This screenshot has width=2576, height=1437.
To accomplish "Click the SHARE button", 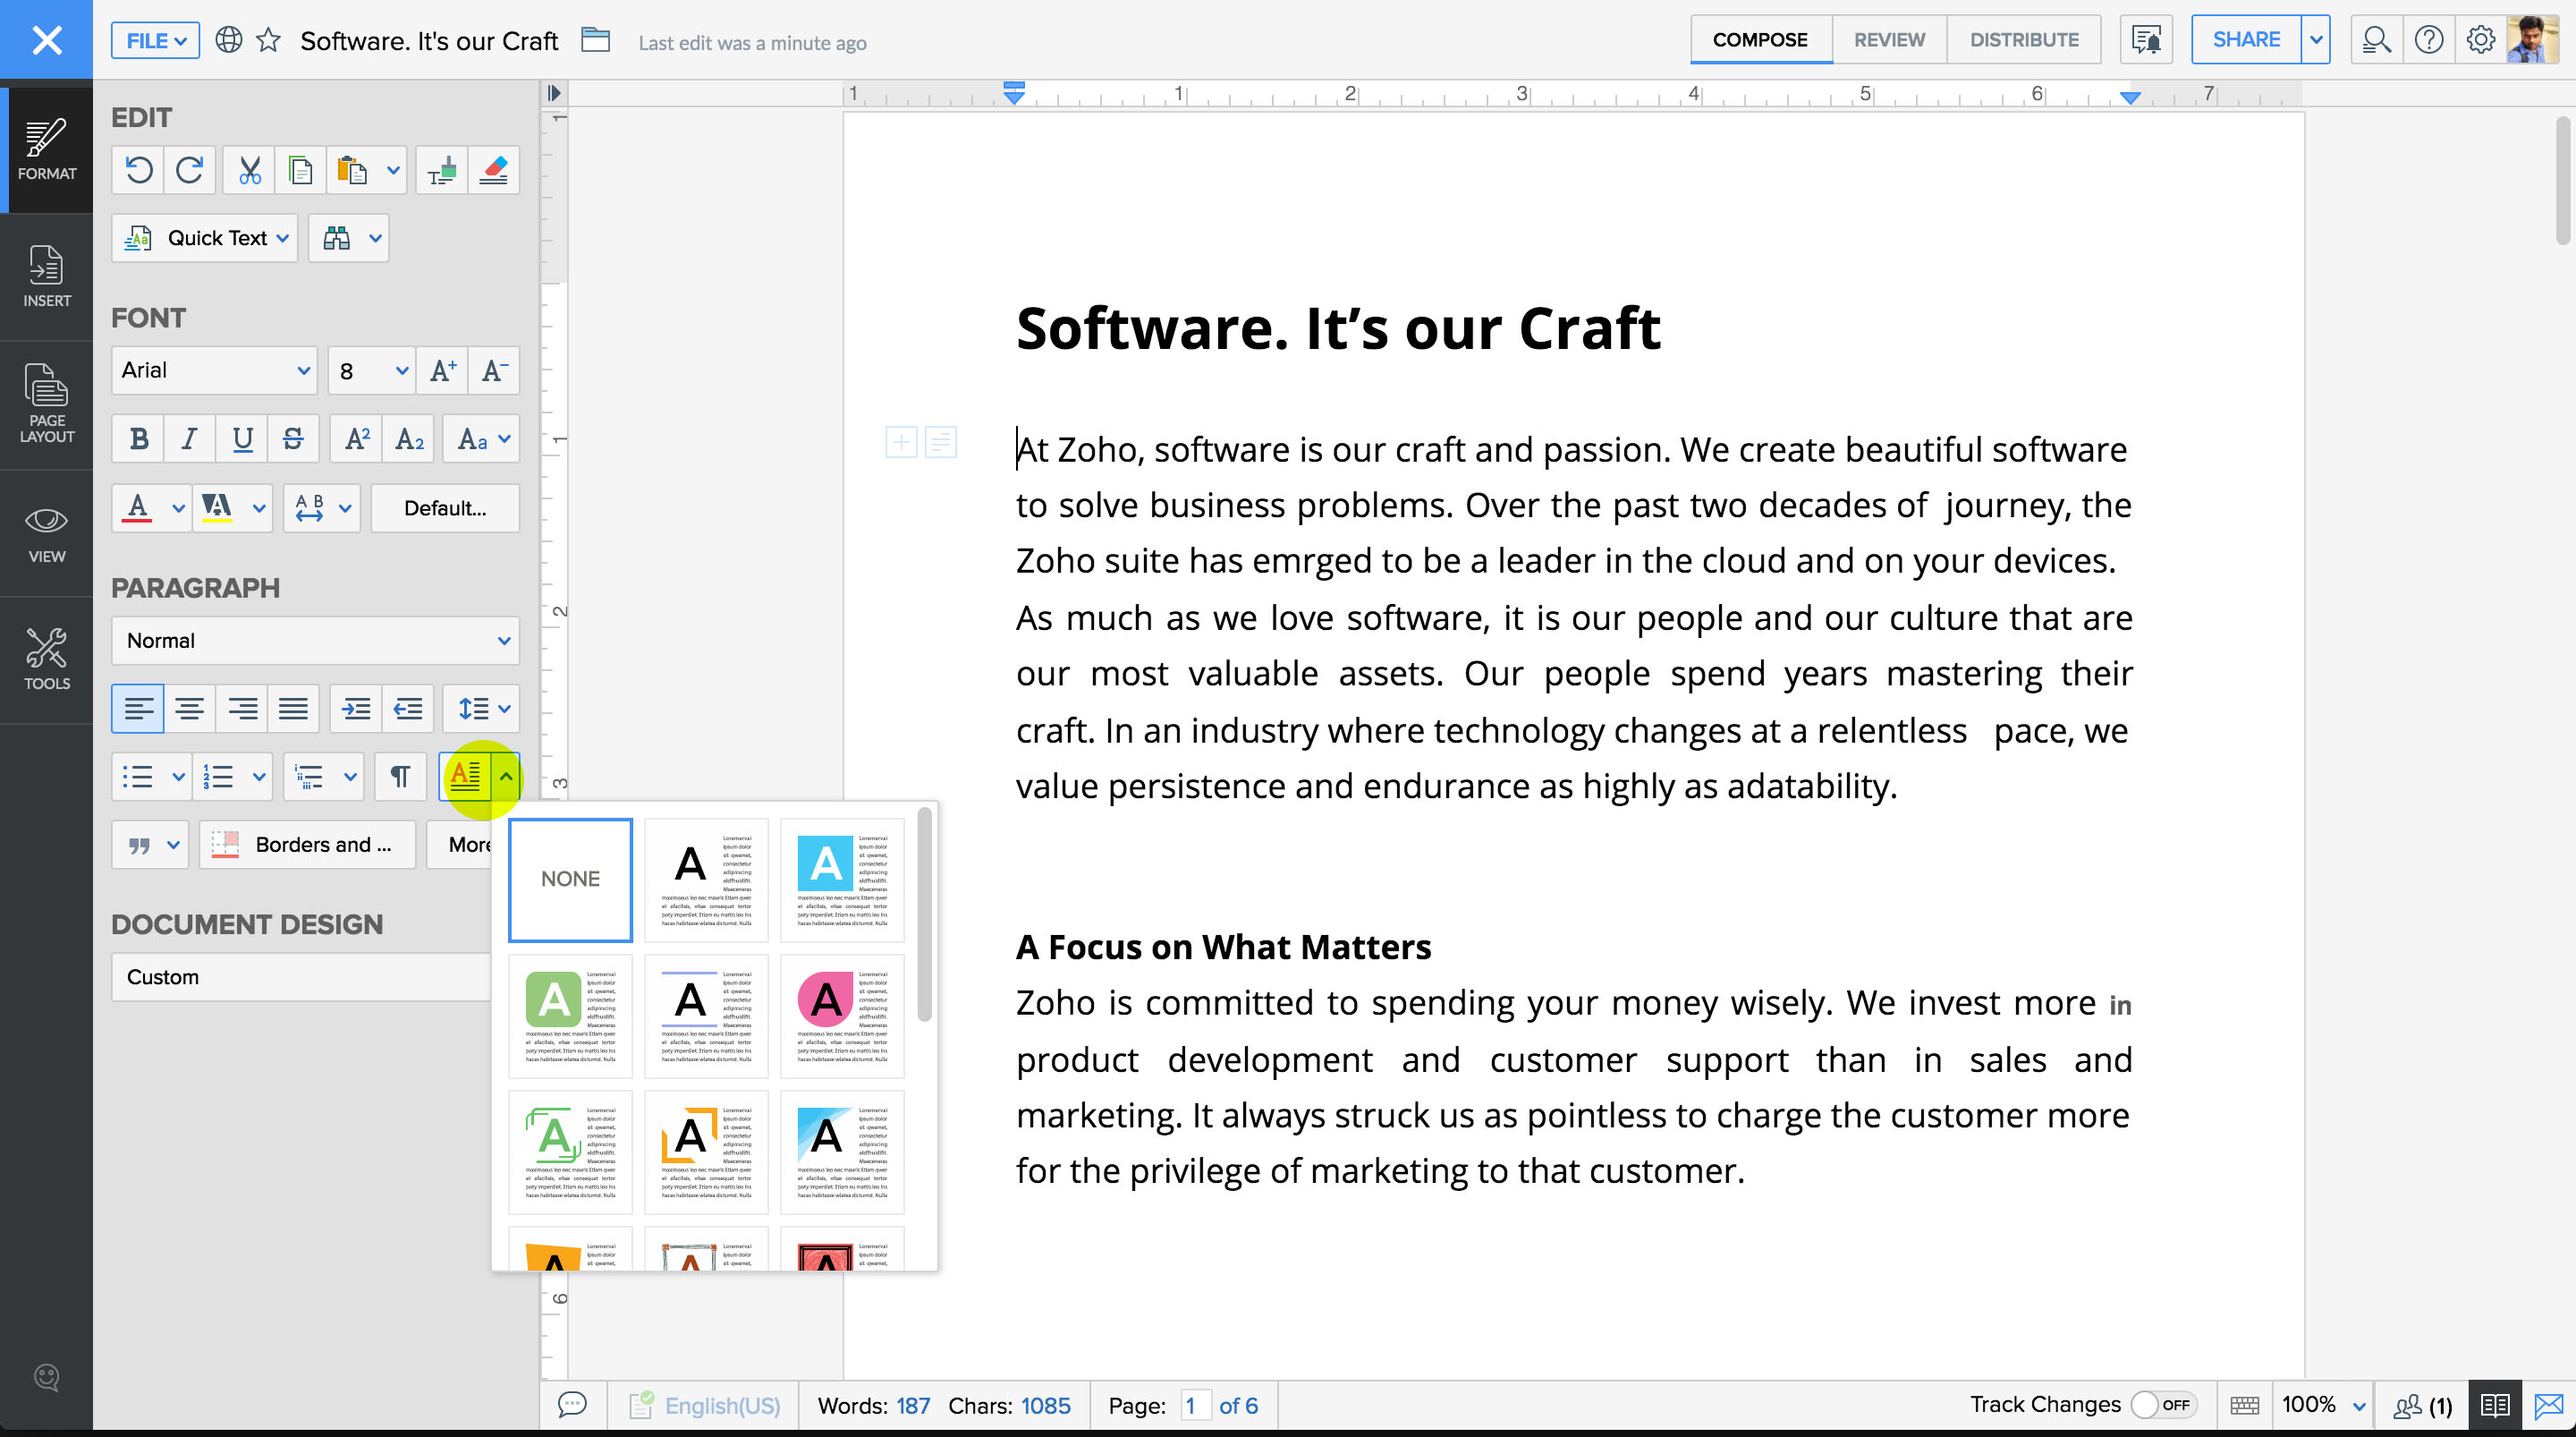I will 2245,40.
